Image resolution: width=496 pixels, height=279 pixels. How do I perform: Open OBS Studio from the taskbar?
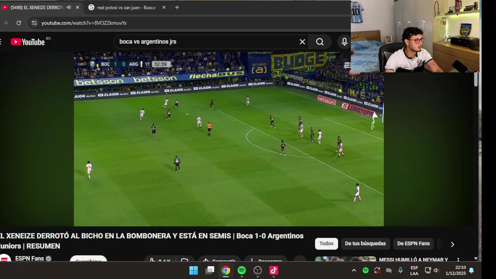[258, 270]
